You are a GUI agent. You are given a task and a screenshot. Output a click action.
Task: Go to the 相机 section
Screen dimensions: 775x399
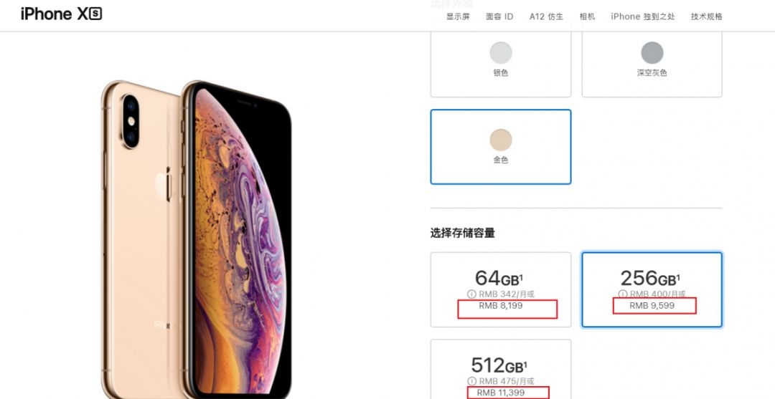(x=587, y=16)
